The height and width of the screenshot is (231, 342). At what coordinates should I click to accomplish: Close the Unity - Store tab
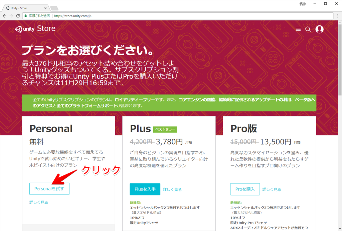point(45,8)
